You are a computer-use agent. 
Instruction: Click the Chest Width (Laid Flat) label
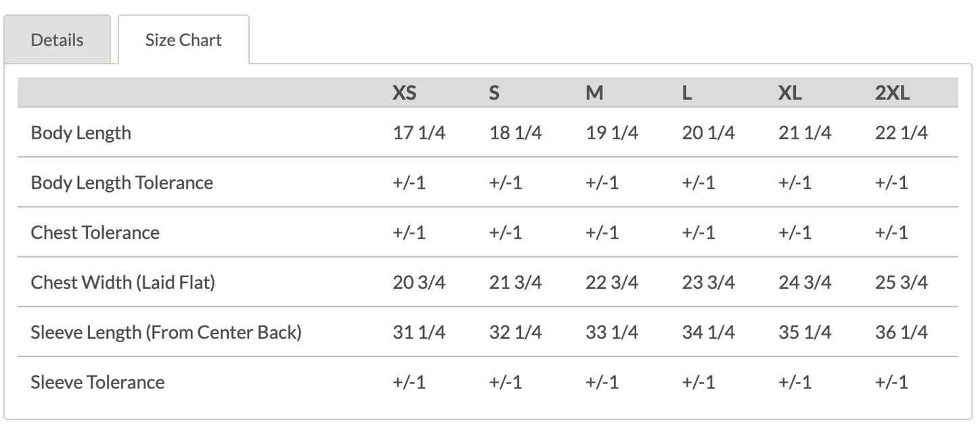coord(123,282)
